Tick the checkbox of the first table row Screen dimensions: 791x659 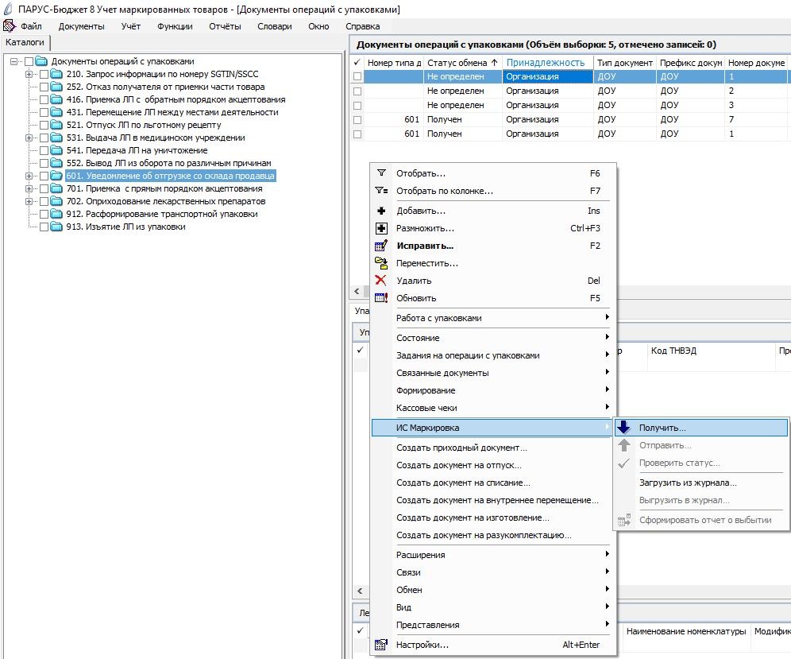coord(357,77)
